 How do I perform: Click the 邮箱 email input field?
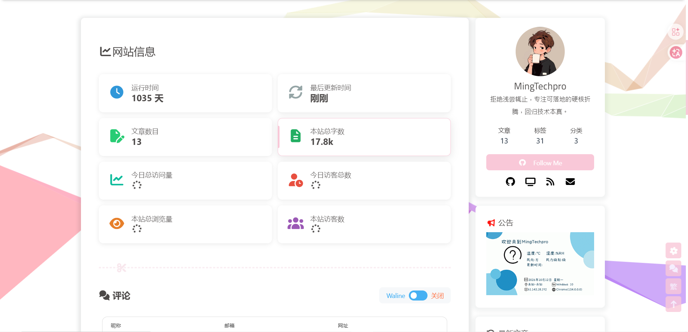[273, 326]
